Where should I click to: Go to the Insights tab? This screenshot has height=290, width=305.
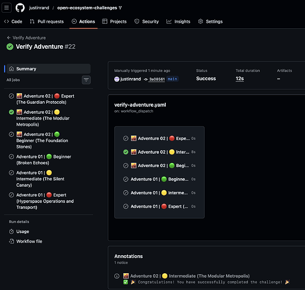[x=178, y=21]
